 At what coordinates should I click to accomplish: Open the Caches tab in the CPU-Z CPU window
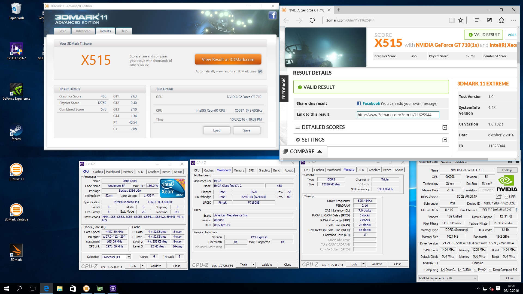98,172
